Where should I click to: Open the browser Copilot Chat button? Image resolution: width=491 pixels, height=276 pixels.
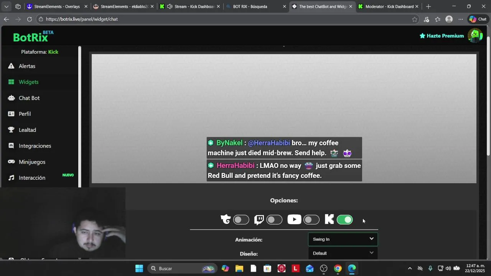pos(478,19)
